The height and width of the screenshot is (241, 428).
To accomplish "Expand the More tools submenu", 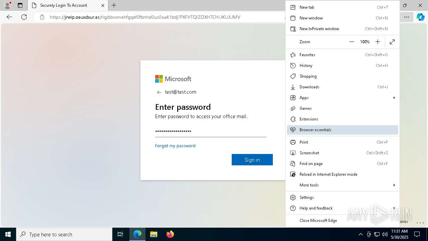I will click(342, 185).
